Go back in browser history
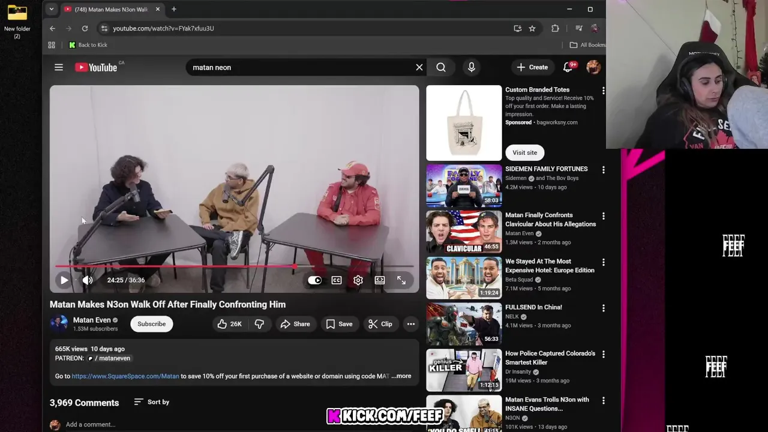This screenshot has height=432, width=768. (52, 28)
